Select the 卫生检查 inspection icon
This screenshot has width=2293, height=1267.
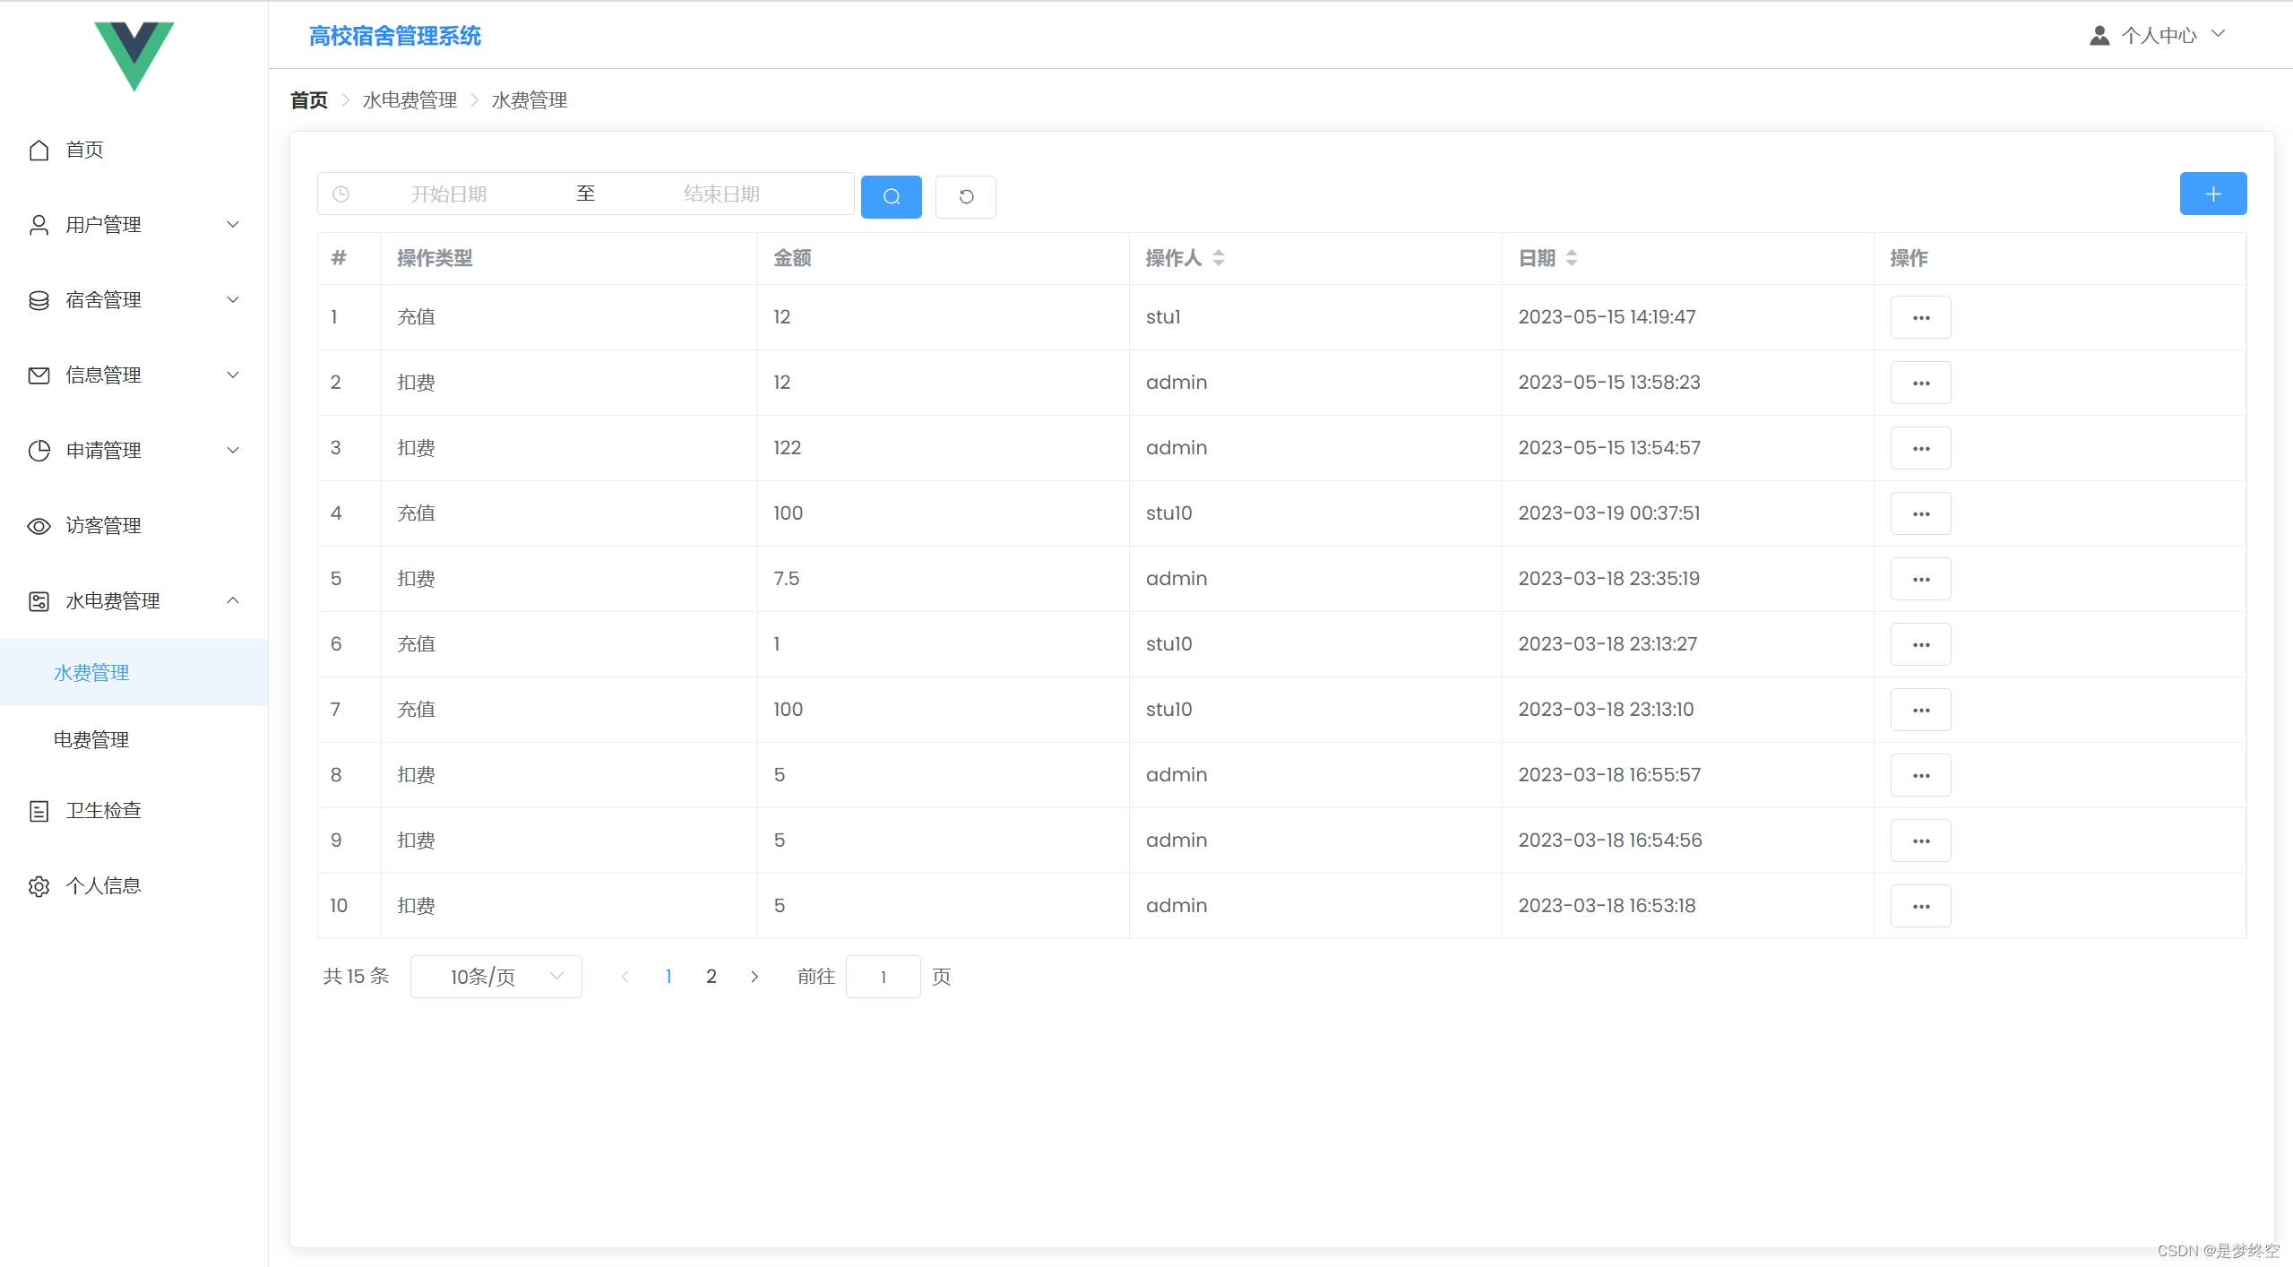(39, 810)
